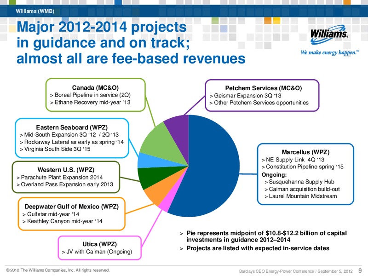Click "Laurel Mountain Midstream"
This screenshot has width=368, height=276.
(303, 196)
